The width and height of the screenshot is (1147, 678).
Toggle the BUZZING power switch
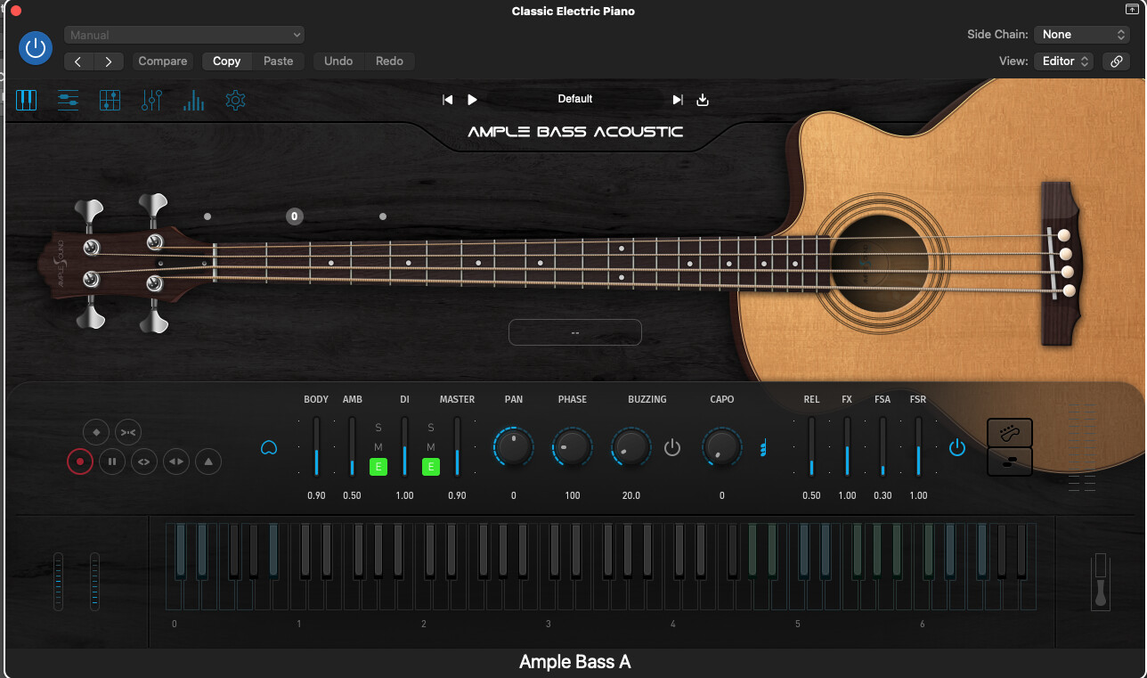click(672, 447)
